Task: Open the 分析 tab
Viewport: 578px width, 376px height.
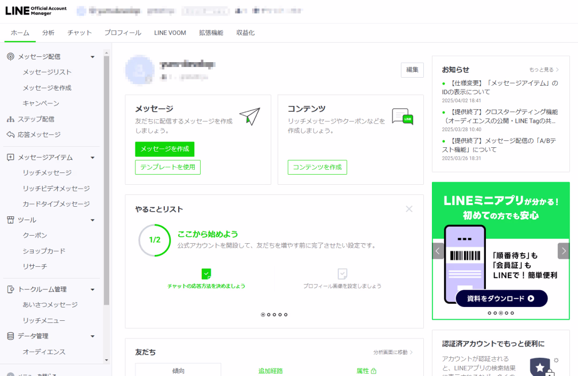Action: (x=48, y=33)
